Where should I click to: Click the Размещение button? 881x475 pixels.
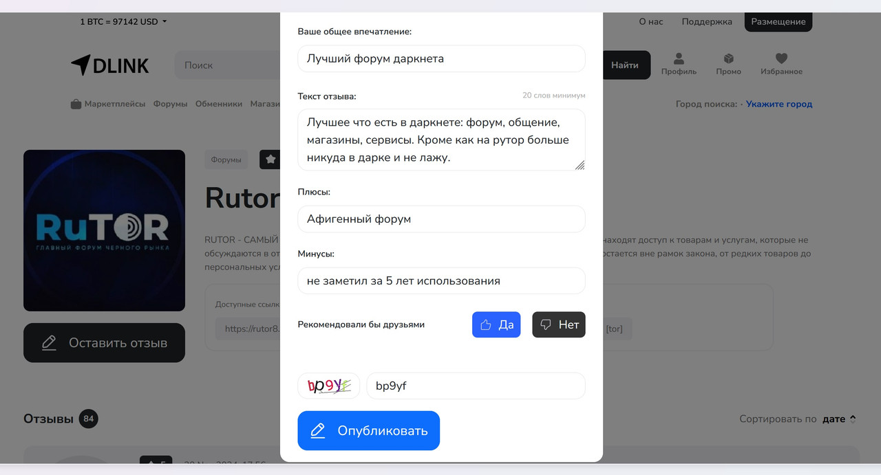tap(778, 21)
